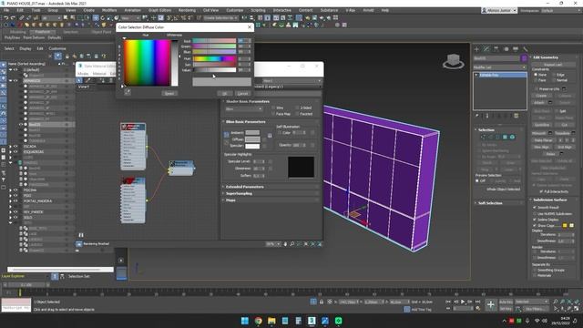Viewport: 583px width, 328px height.
Task: Click the 3ds Max icon in the taskbar
Action: point(312,321)
